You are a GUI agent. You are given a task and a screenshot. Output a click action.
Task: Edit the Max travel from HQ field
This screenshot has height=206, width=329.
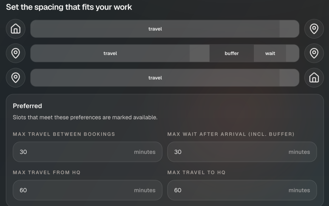click(87, 190)
